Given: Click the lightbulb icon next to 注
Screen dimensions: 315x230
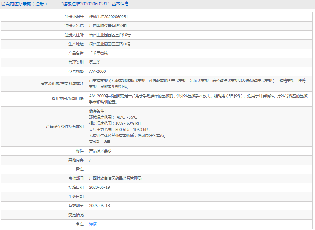Looking at the screenshot, I should [78, 224].
